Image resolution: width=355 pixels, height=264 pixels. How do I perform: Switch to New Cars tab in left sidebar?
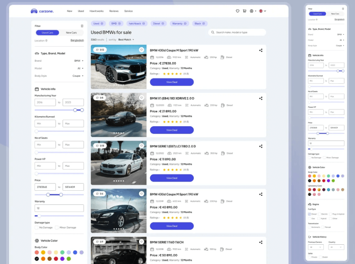[71, 33]
